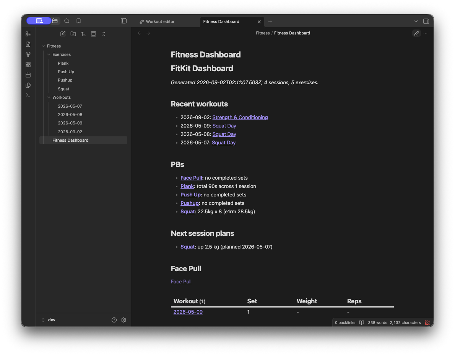Open the Squat Day link for 2026-05-09
Image resolution: width=455 pixels, height=355 pixels.
point(224,126)
